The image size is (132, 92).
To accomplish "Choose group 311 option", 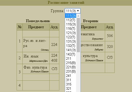I will pyautogui.click(x=71, y=80).
